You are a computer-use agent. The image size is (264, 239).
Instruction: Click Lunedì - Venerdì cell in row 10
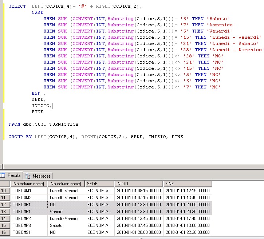point(66,191)
